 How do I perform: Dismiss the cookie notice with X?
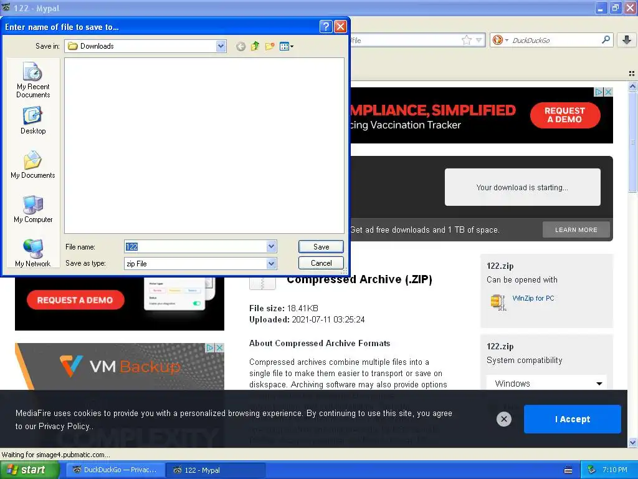[503, 419]
